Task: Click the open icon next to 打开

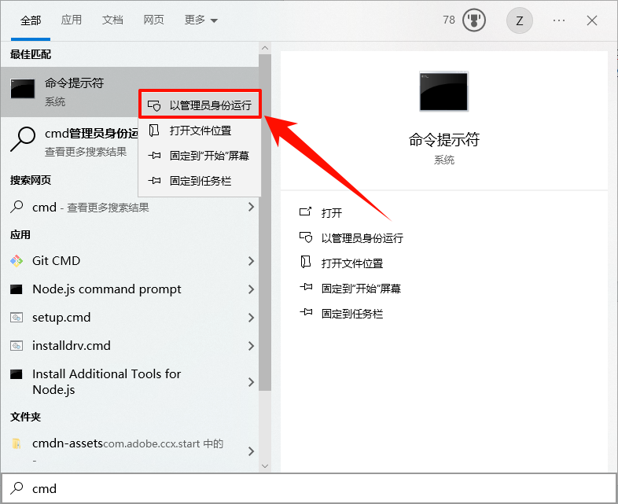Action: click(305, 212)
